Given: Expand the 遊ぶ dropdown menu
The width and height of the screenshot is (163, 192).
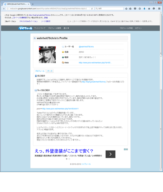Looking at the screenshot, I should (x=66, y=28).
